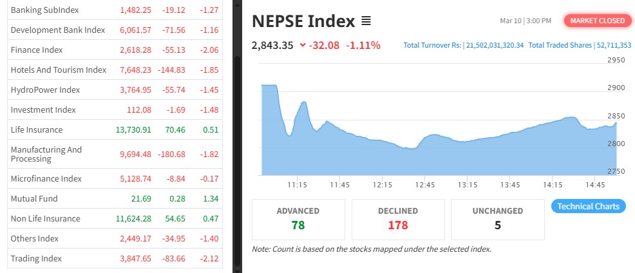Open the Development Bank Index entry
Image resolution: width=635 pixels, height=273 pixels.
click(57, 30)
